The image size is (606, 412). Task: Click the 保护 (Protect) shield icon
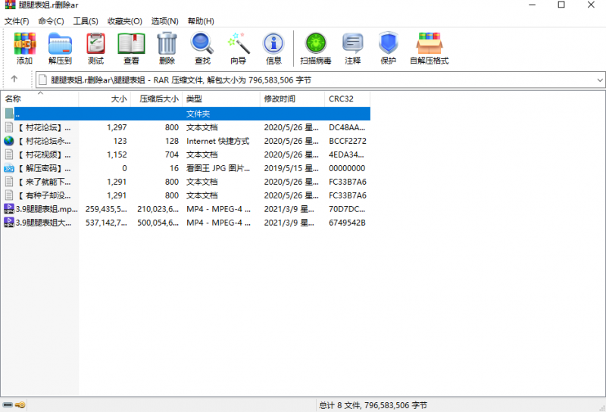(x=388, y=48)
